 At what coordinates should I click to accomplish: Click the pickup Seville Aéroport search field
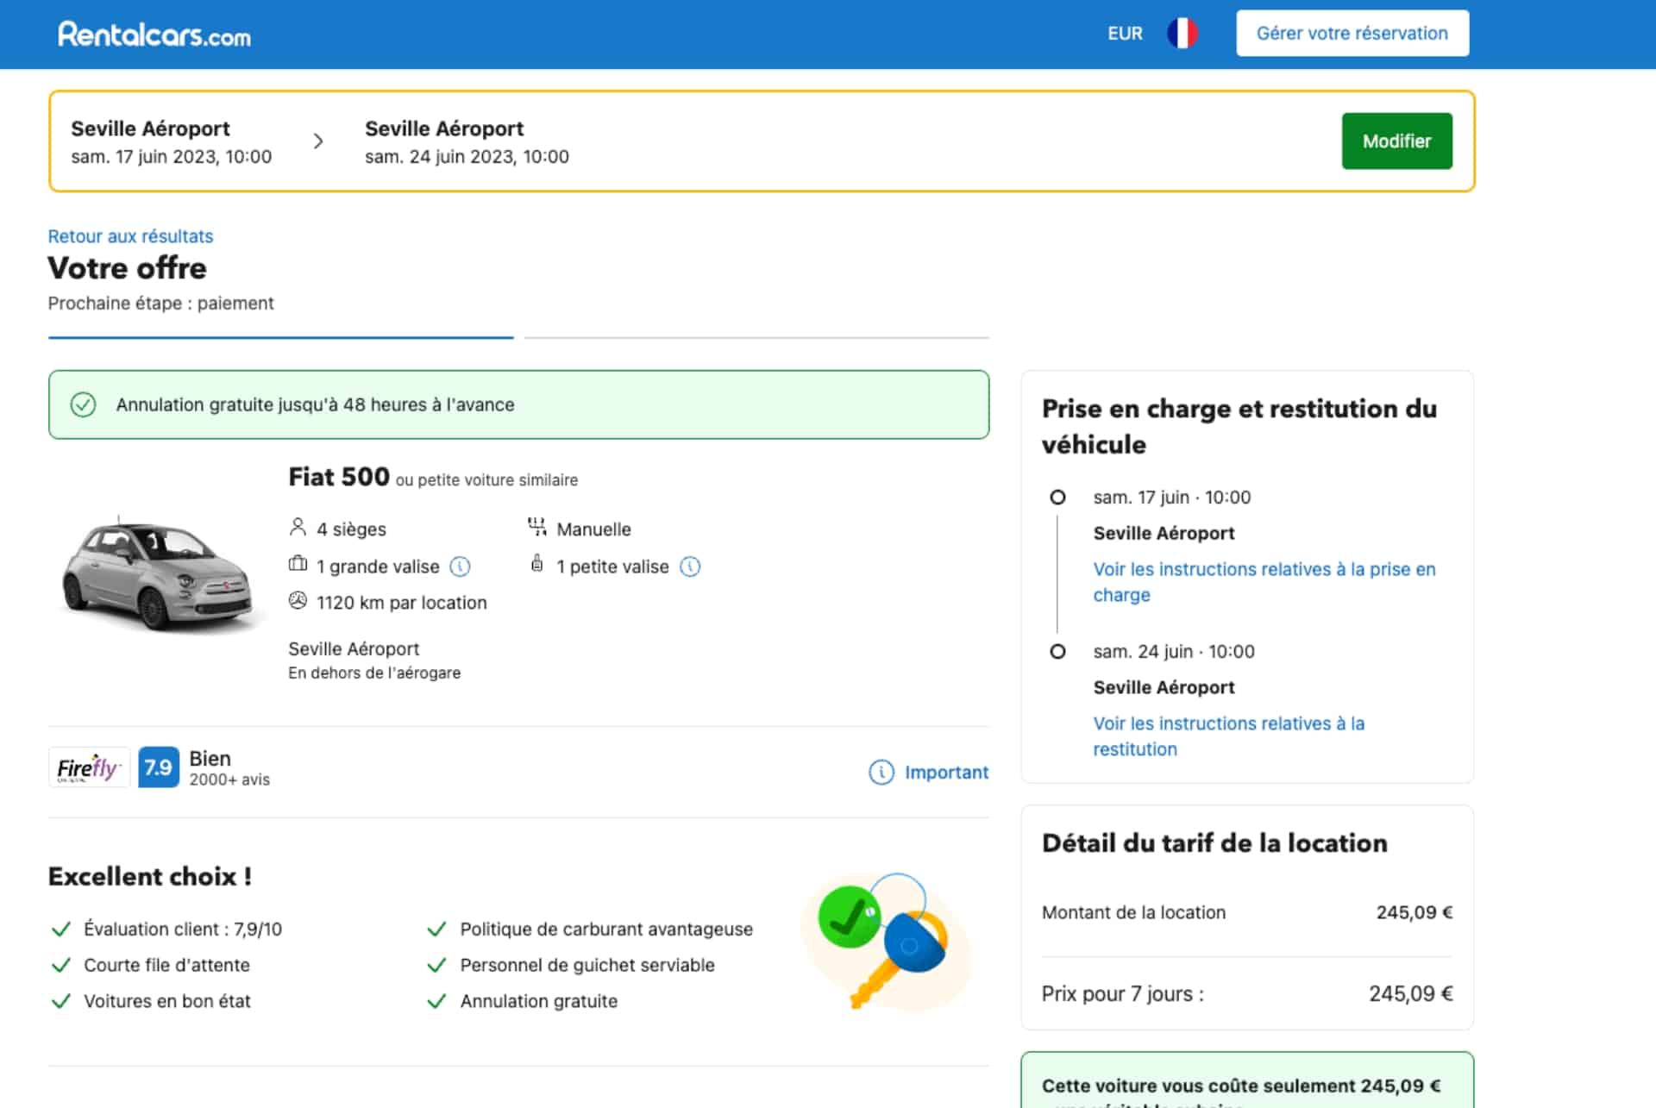point(171,141)
